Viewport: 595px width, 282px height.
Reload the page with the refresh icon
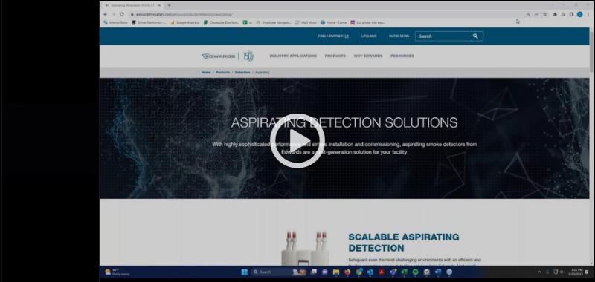tap(122, 14)
